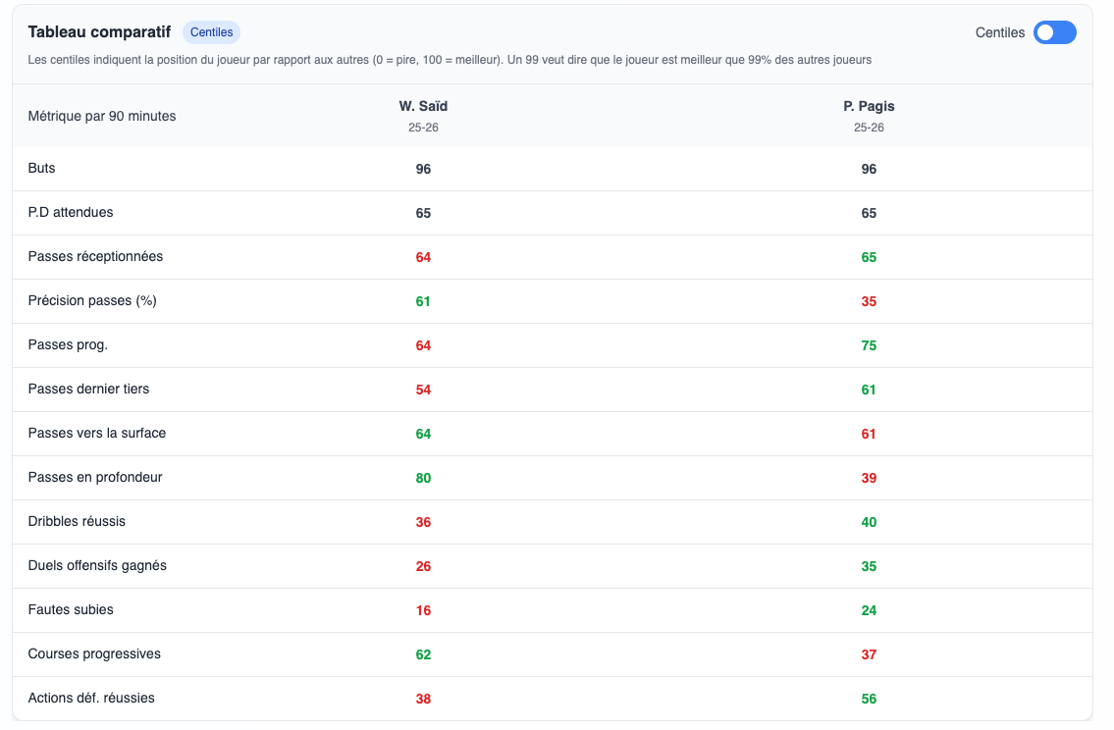Image resolution: width=1114 pixels, height=730 pixels.
Task: Select the P.D attendues row label
Action: [x=71, y=212]
